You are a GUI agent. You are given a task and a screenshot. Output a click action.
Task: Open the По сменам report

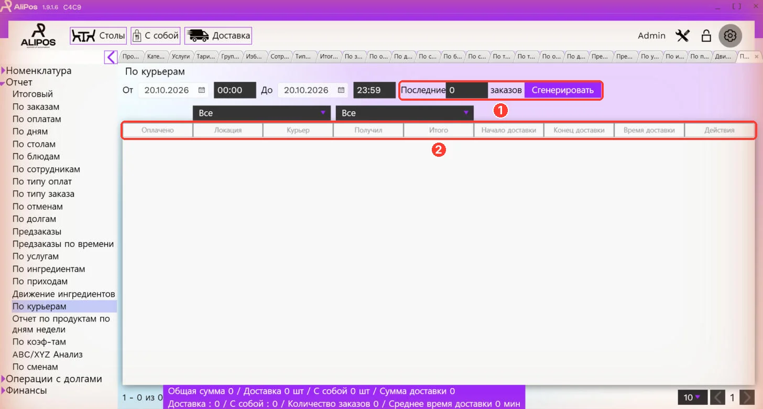tap(35, 367)
